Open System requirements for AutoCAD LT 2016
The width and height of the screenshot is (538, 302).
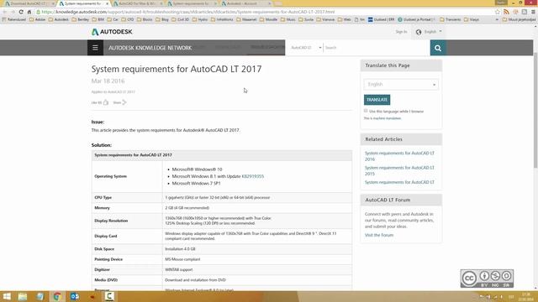399,156
